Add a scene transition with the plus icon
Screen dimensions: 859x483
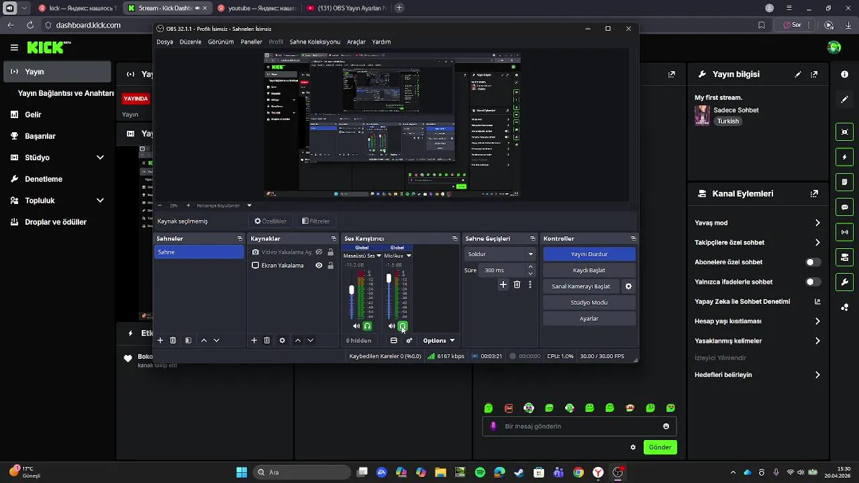pos(503,284)
